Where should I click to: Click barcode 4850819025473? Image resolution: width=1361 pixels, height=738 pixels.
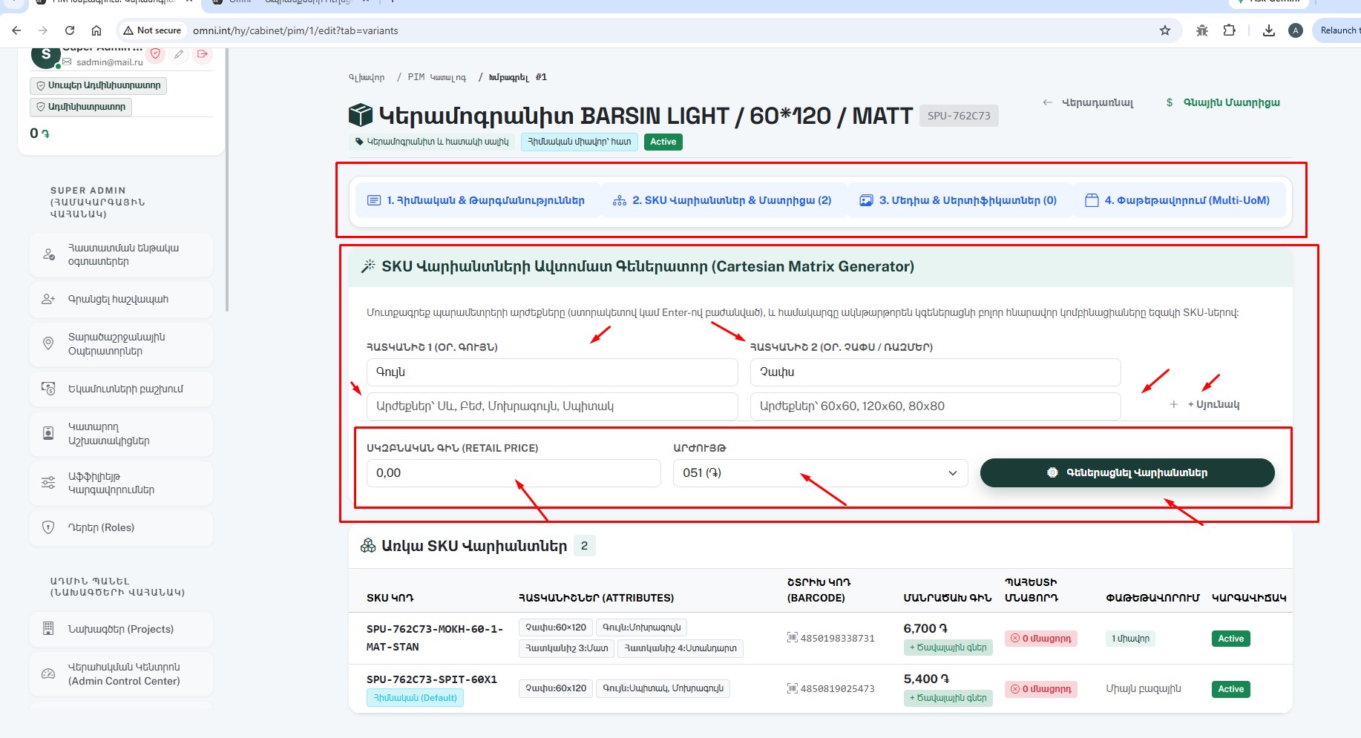837,689
